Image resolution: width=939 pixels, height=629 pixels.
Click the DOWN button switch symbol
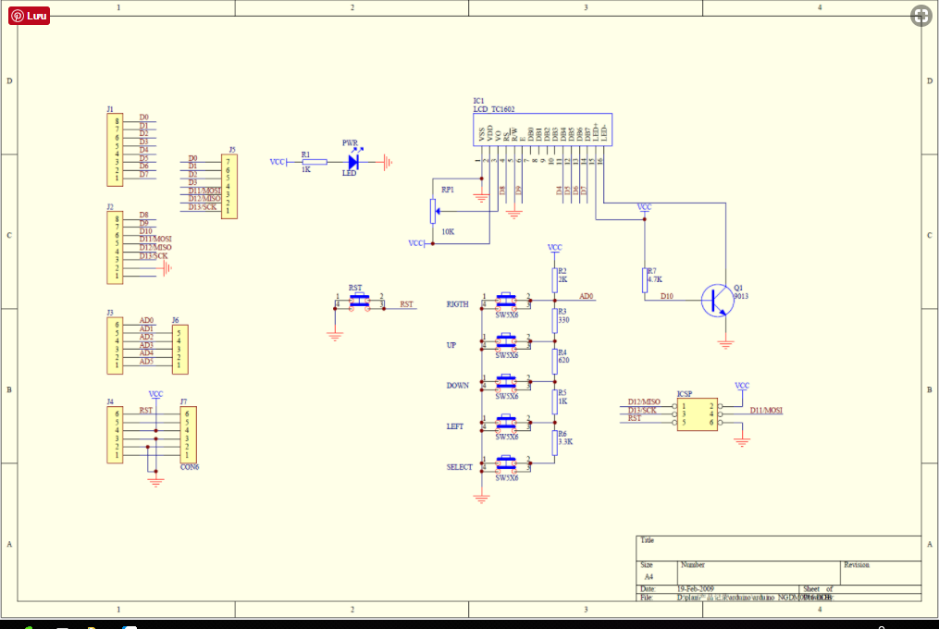click(x=507, y=382)
